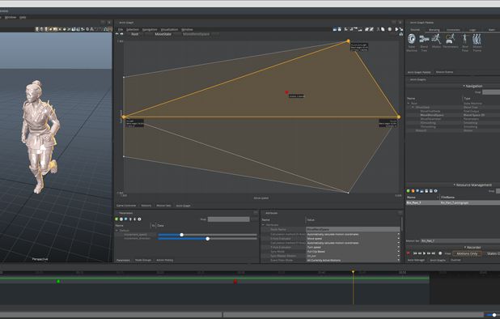Select the Blend Tree node icon in palette
Viewport: 500px width, 319px height.
[424, 39]
